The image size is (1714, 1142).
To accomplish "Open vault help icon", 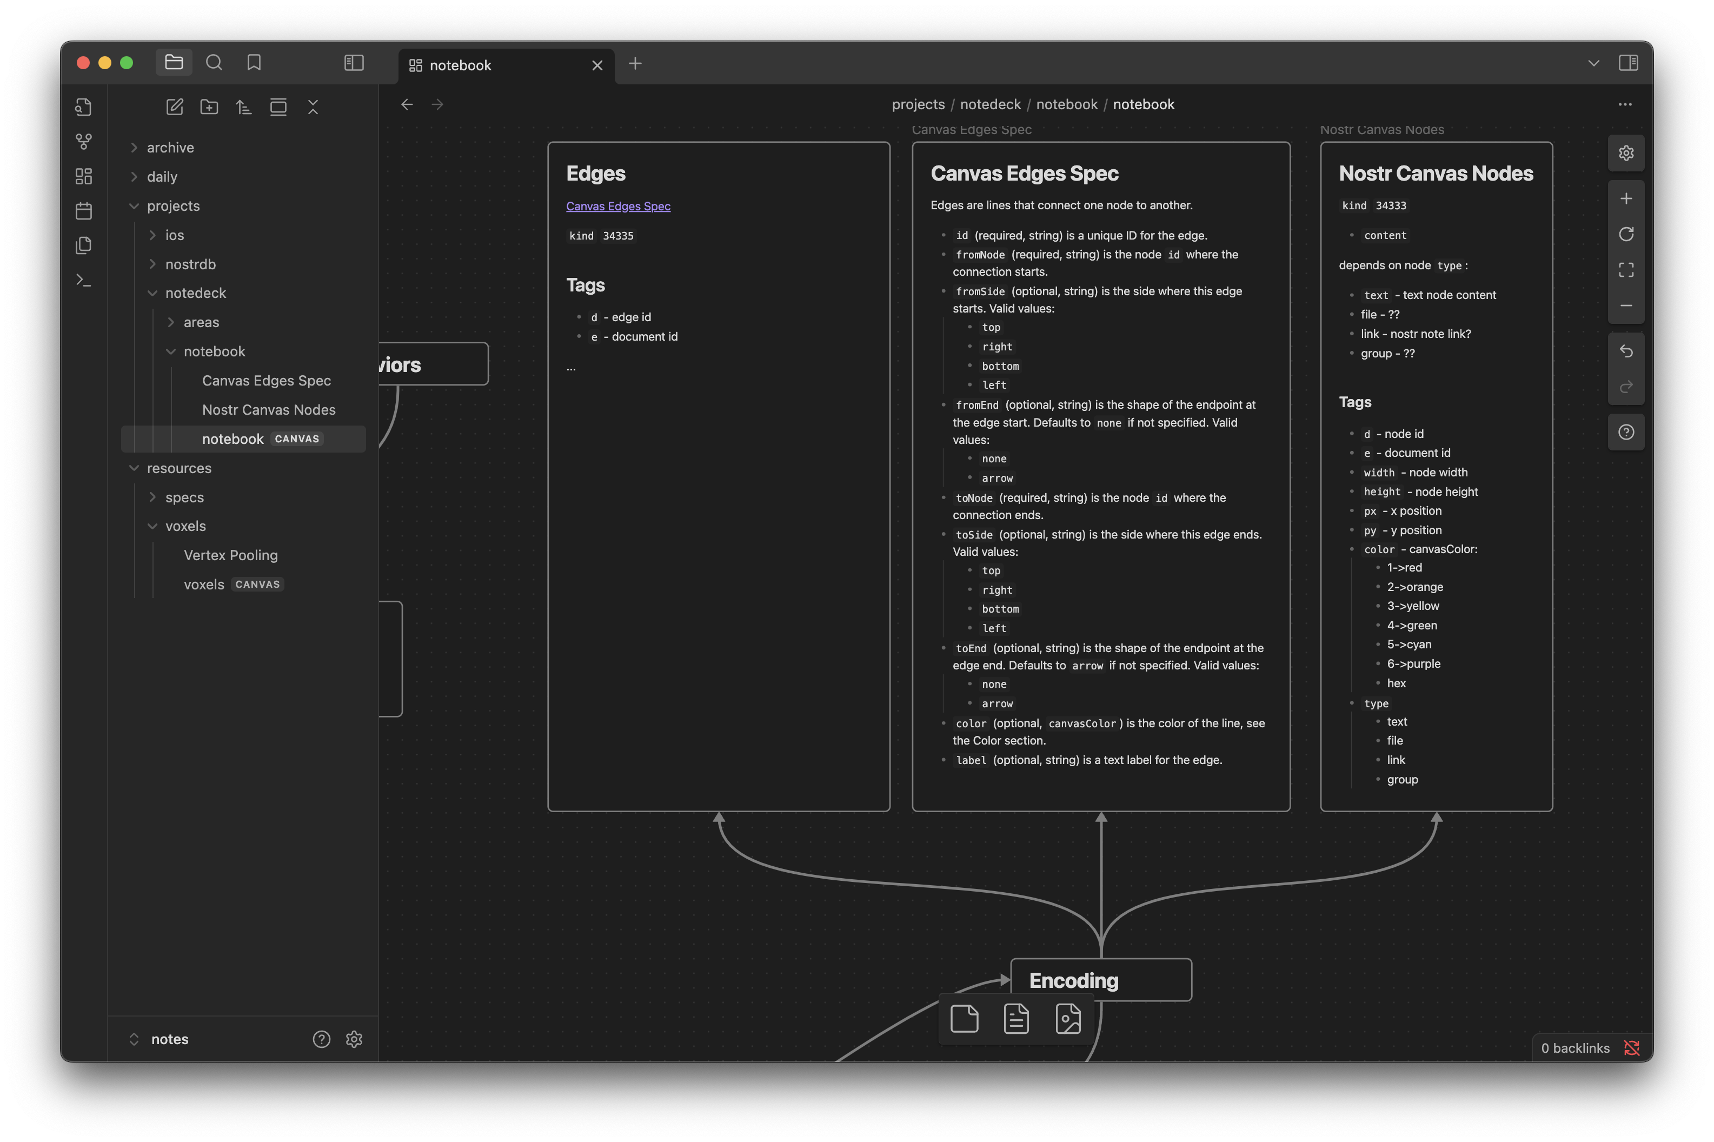I will tap(321, 1039).
